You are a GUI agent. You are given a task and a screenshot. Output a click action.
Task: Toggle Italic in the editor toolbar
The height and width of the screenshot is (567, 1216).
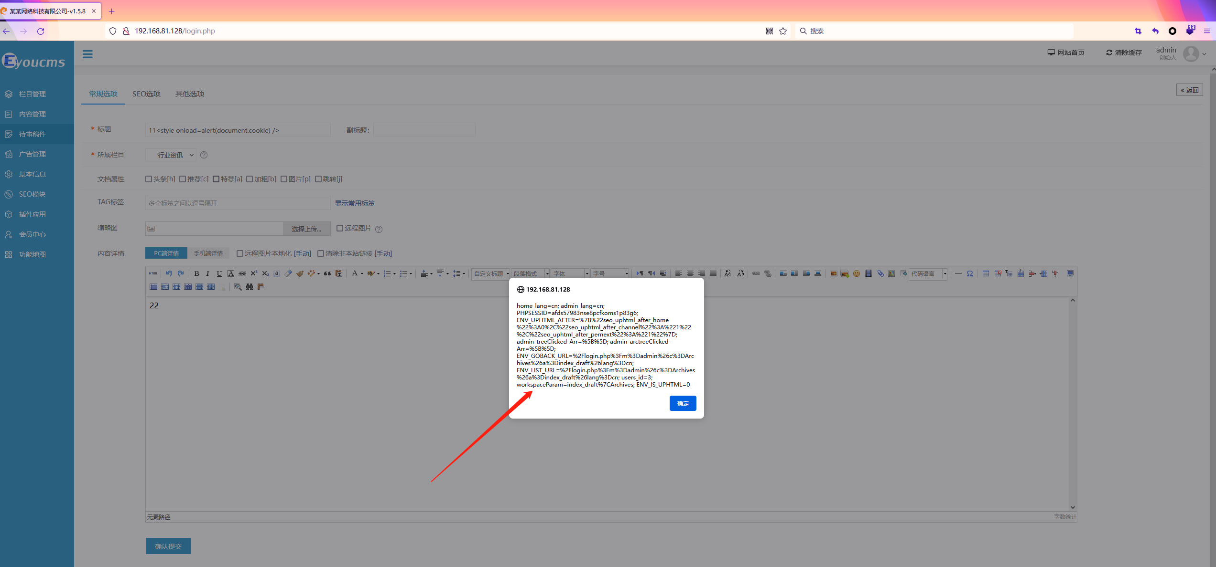click(208, 273)
